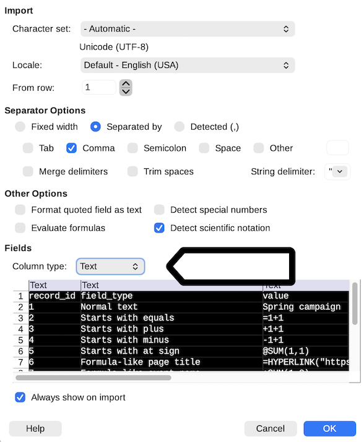
Task: Click the Spring campaign cell
Action: (x=306, y=307)
